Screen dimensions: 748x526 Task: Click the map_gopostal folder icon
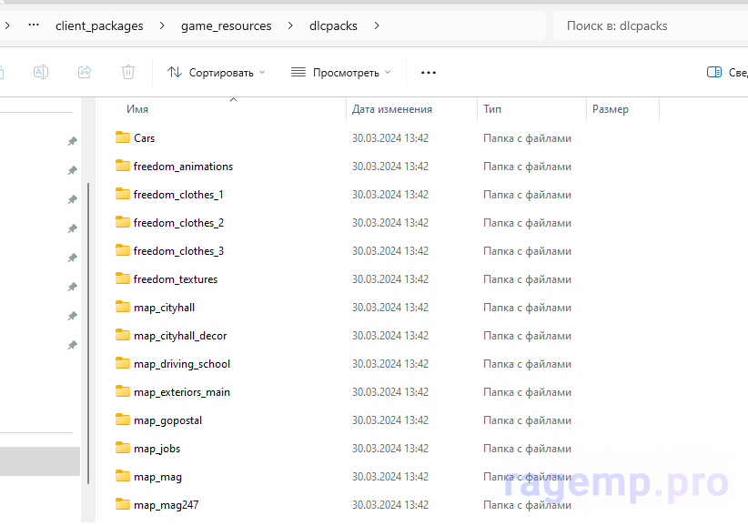[124, 420]
